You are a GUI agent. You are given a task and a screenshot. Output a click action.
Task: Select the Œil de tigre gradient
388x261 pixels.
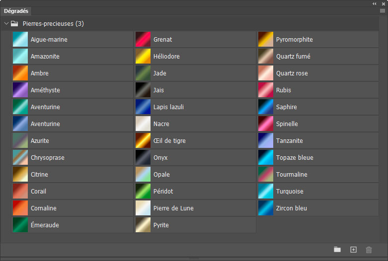coord(143,141)
